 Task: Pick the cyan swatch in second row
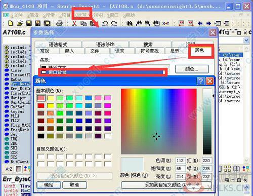79,106
